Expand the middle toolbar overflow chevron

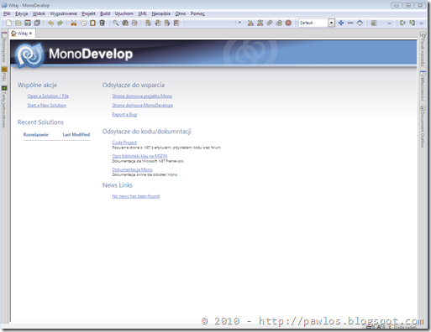pos(389,23)
